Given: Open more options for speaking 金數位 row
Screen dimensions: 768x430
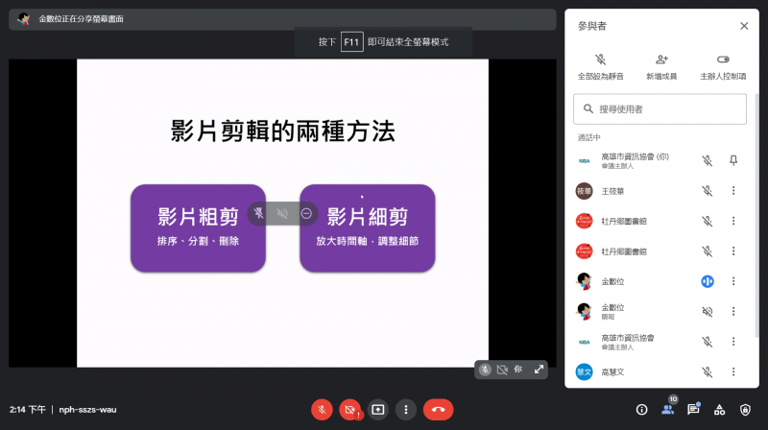Looking at the screenshot, I should (733, 281).
